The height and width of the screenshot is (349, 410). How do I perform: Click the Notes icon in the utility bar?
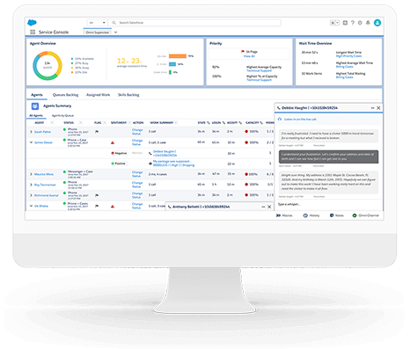click(332, 215)
